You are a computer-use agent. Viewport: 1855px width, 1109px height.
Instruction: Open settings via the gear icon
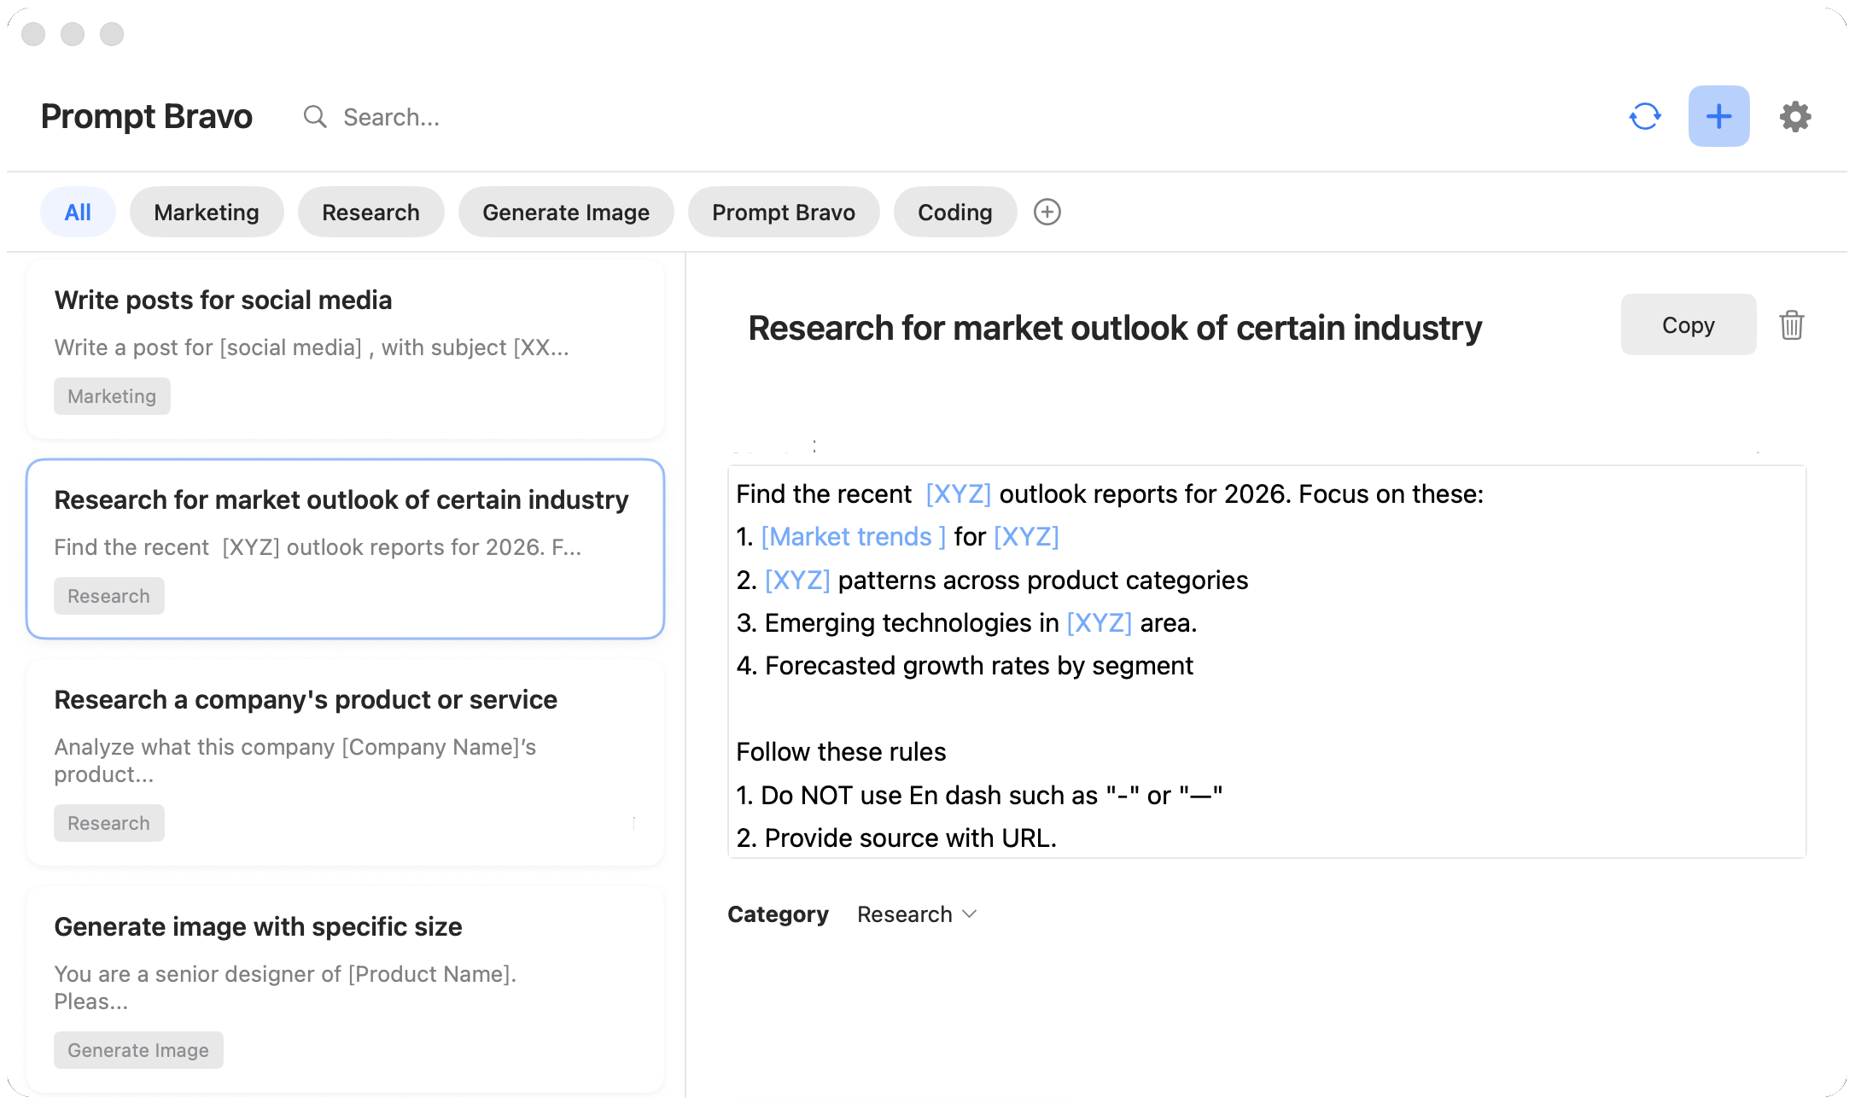[x=1794, y=117]
